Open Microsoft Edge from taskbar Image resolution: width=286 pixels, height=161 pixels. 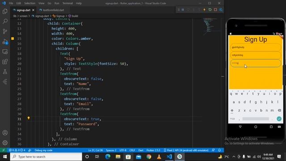108,157
